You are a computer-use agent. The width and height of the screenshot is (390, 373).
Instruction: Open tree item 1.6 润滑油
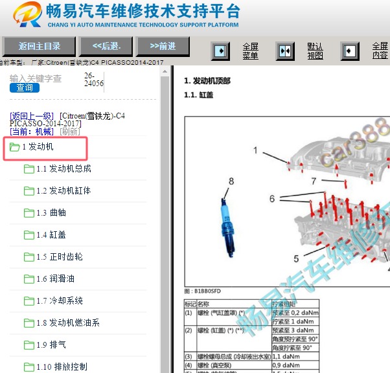(x=56, y=278)
